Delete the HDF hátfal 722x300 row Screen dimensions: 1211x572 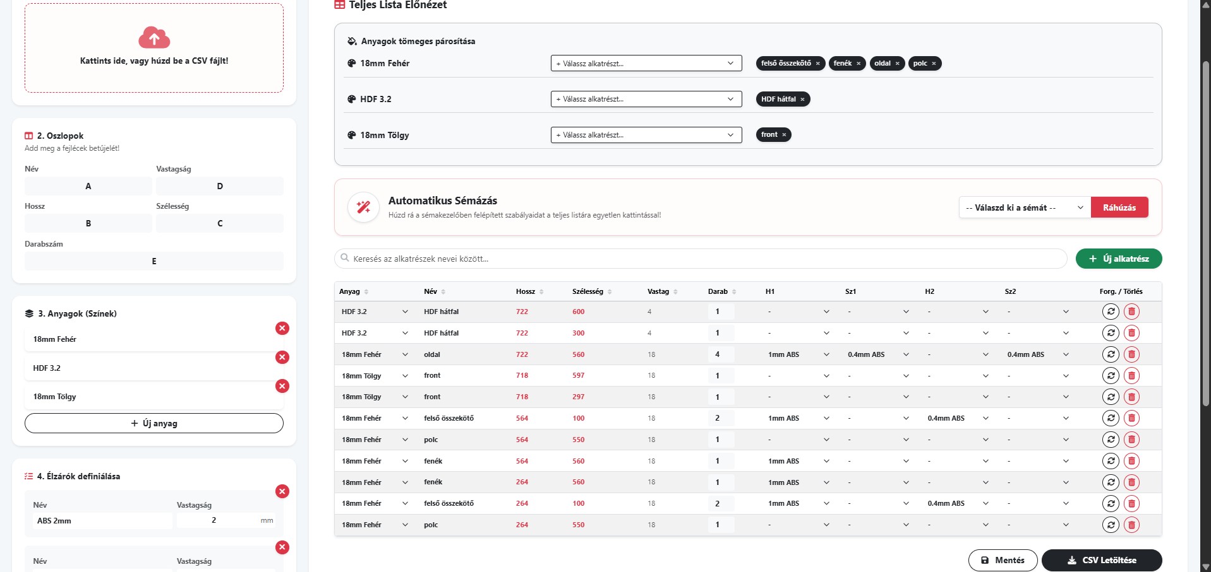1131,333
